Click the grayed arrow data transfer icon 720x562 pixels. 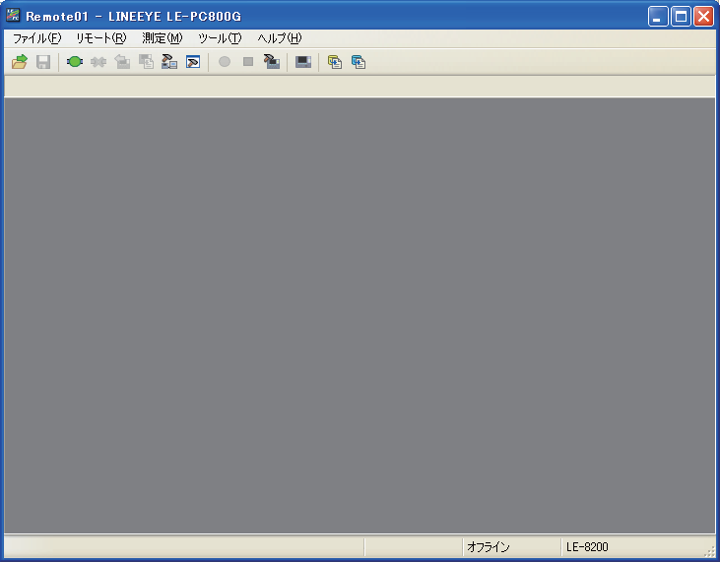pyautogui.click(x=122, y=61)
